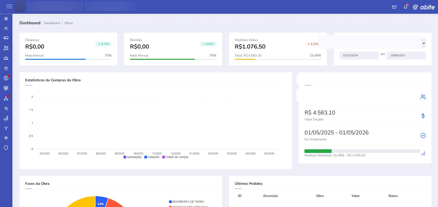Click the Descrição column header
The width and height of the screenshot is (438, 207).
click(x=270, y=196)
